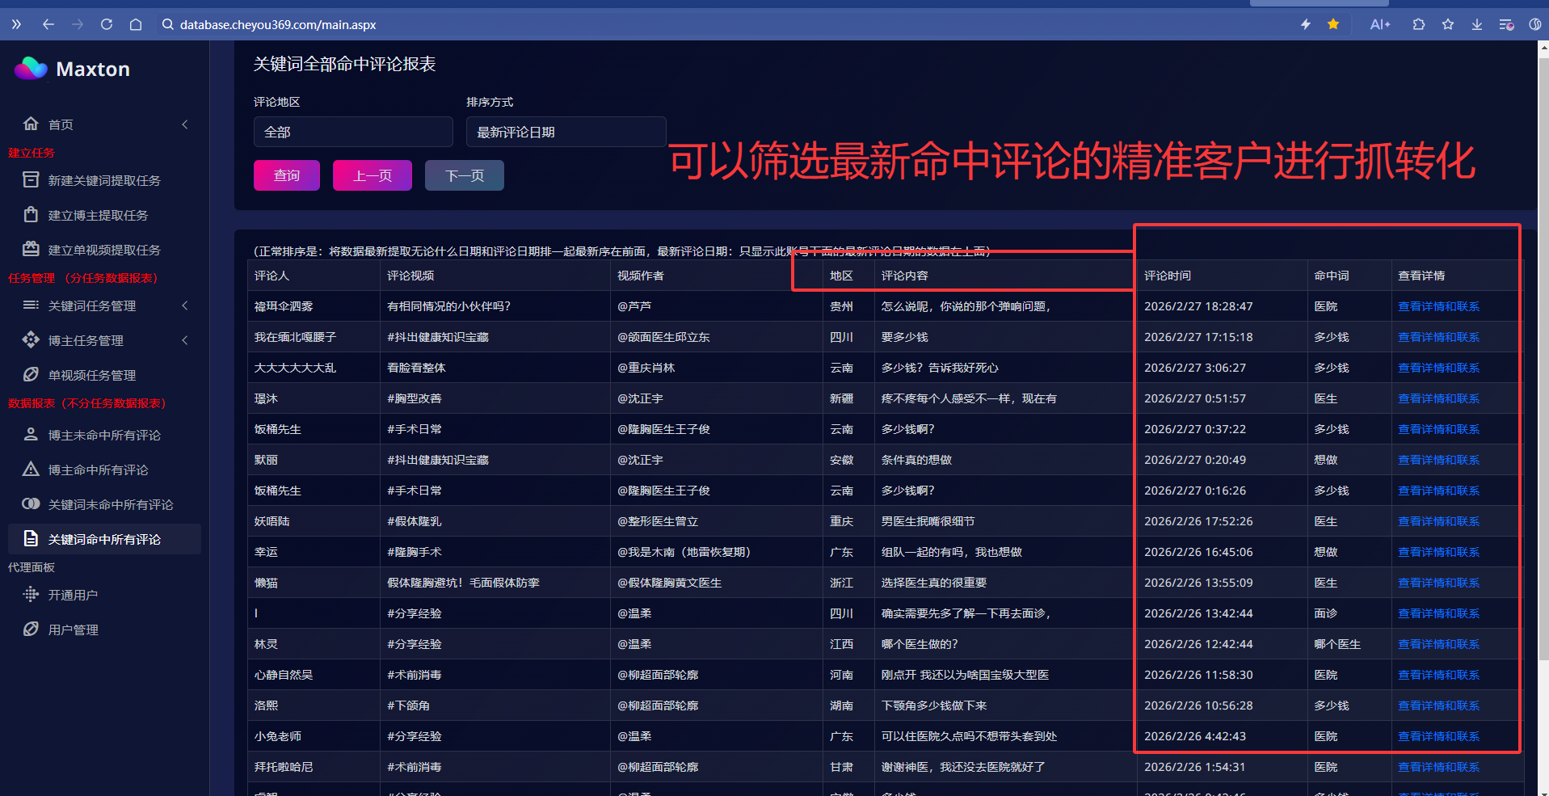
Task: Expand the 关键词任务管理 chevron
Action: [184, 305]
